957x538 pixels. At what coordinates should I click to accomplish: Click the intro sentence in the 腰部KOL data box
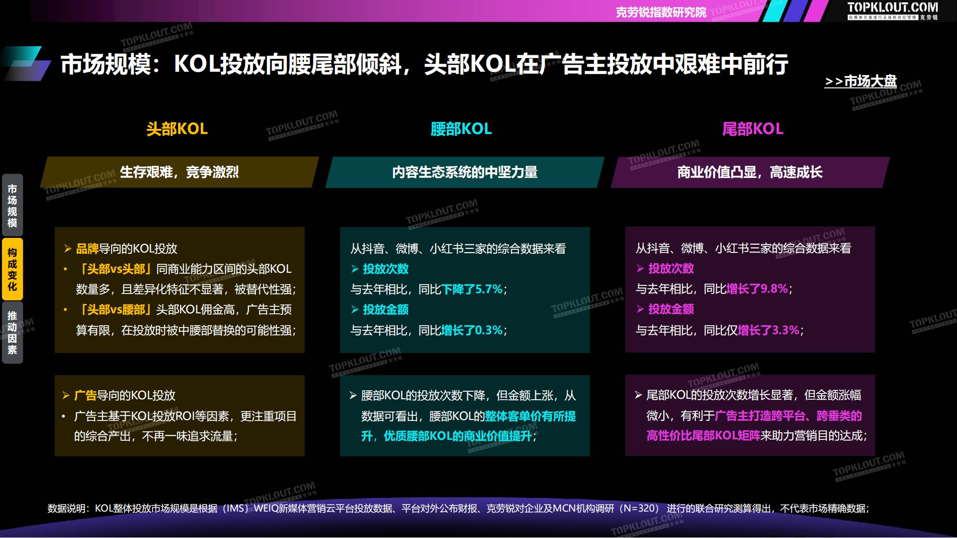[x=458, y=249]
